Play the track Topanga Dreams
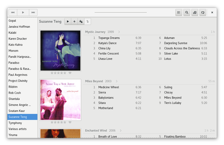224x145 pixels. pos(109,38)
